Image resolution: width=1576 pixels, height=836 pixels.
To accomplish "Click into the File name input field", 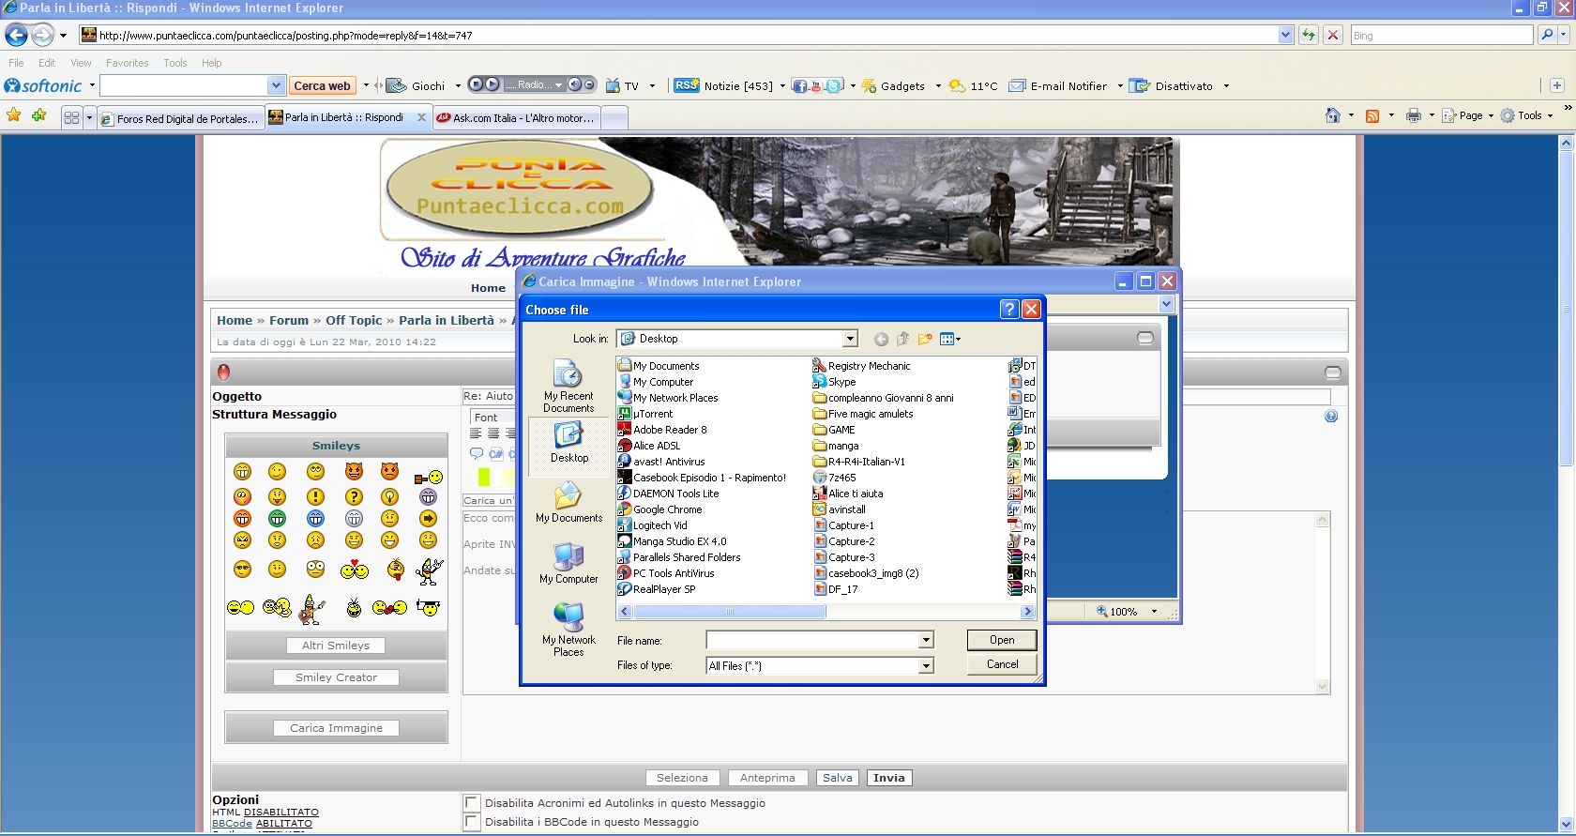I will [813, 640].
